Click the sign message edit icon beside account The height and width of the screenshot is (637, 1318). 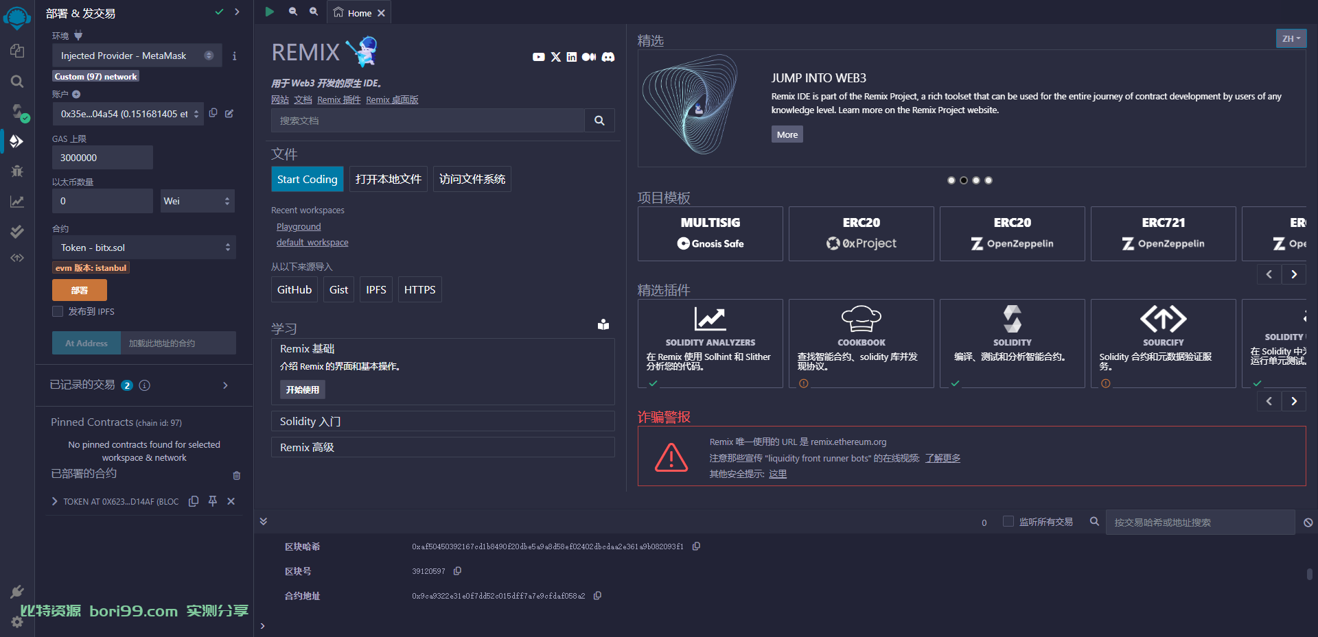(x=229, y=113)
